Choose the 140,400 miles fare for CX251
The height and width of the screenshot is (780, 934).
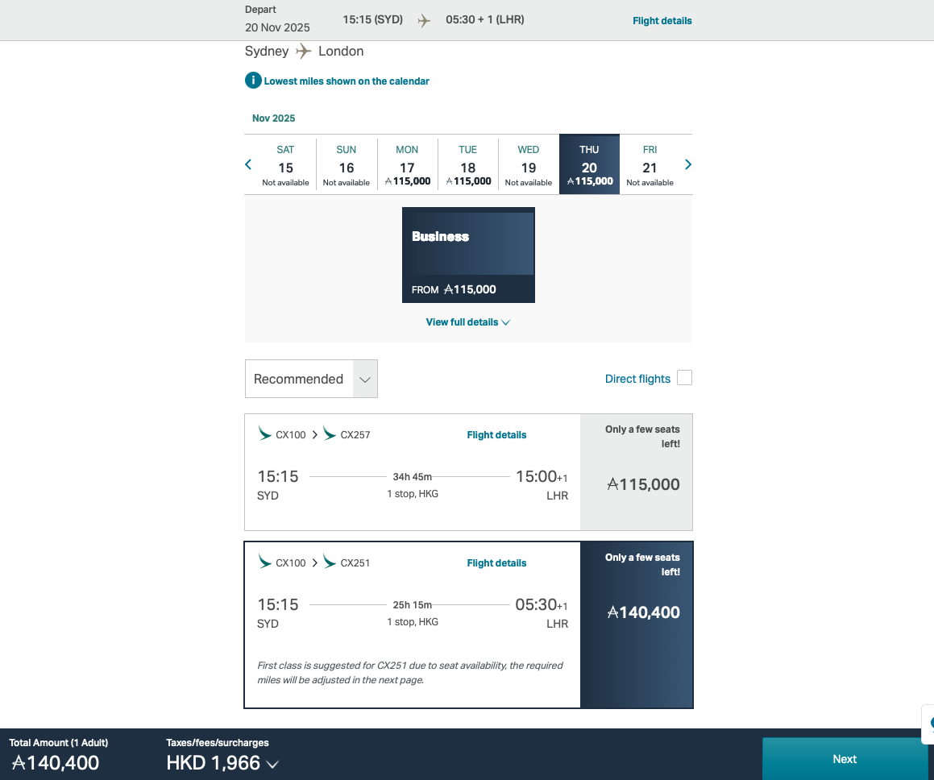[x=636, y=624]
